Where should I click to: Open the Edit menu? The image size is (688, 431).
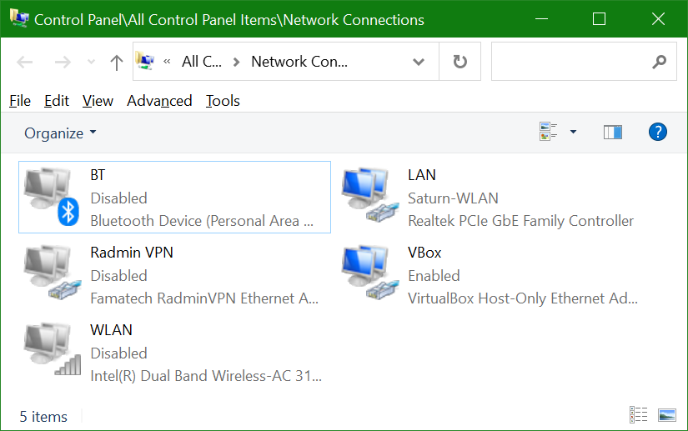(57, 101)
